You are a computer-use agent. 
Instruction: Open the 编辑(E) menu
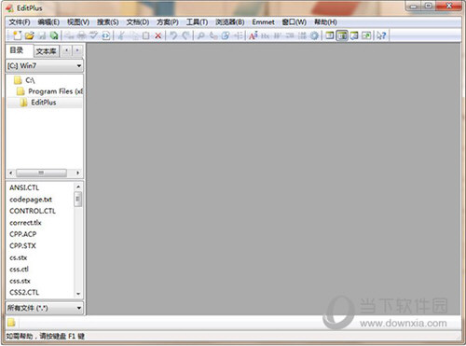click(48, 22)
